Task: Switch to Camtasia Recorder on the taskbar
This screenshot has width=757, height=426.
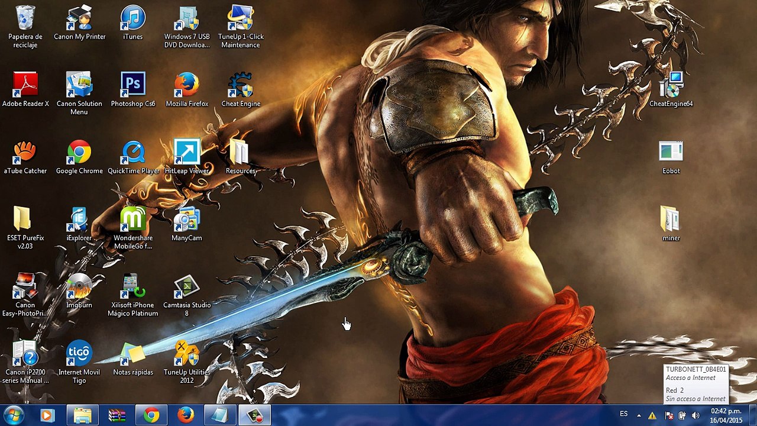Action: point(255,416)
